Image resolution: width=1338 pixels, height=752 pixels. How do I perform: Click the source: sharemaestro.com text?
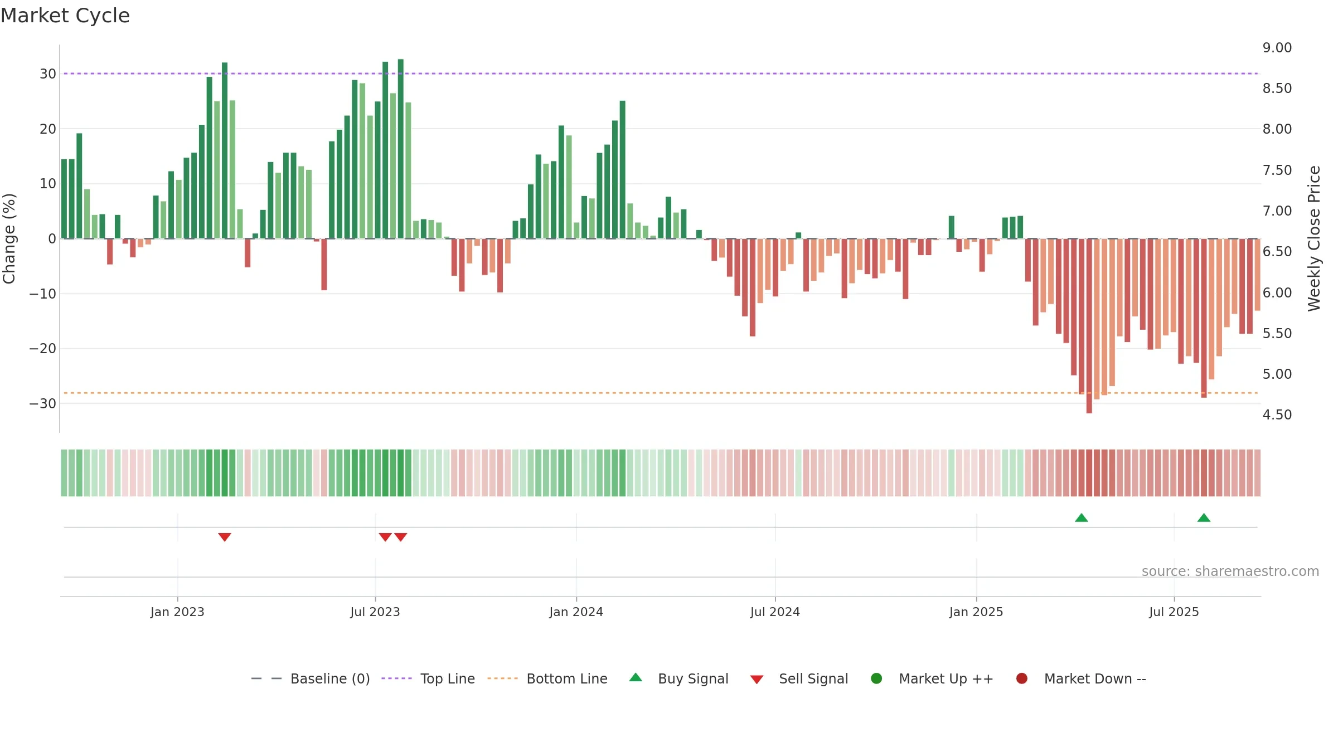pyautogui.click(x=1230, y=571)
